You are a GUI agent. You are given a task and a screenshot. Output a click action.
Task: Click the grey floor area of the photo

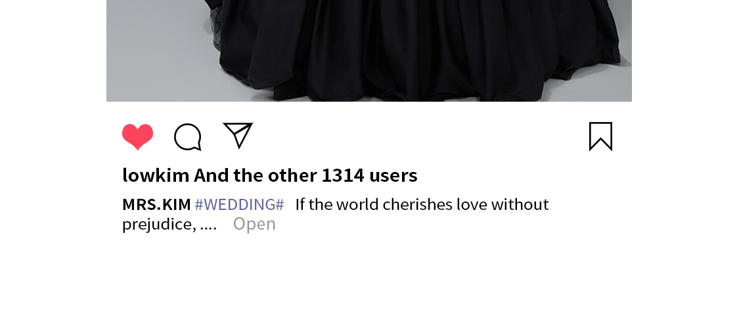click(156, 52)
